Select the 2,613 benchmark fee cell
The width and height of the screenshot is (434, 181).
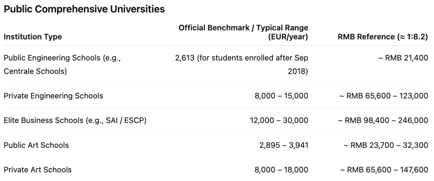tap(242, 58)
